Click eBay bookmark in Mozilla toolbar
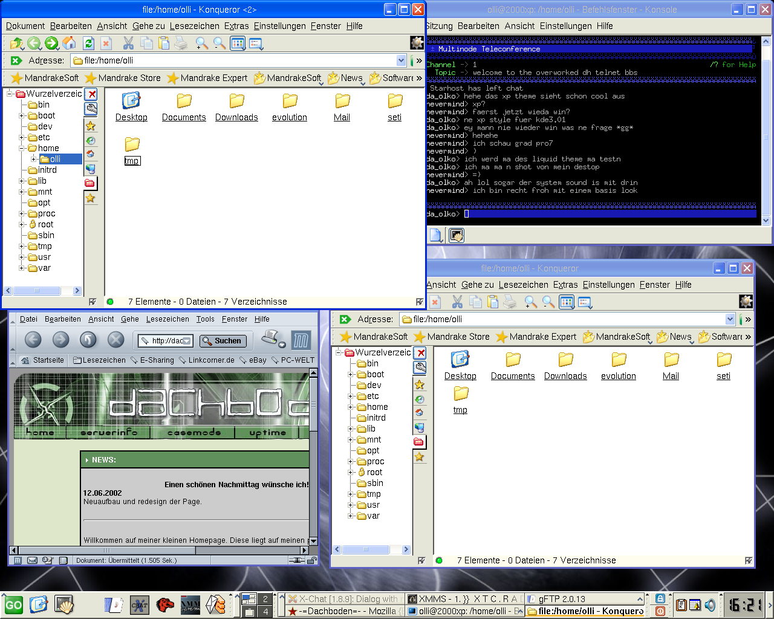 pos(252,360)
